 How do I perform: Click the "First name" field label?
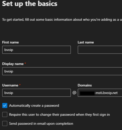click(10, 42)
